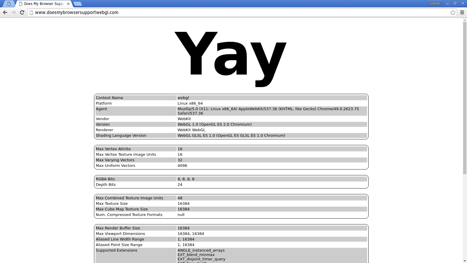The height and width of the screenshot is (263, 467).
Task: Click the 'Max Render Buffer Size' label
Action: [x=118, y=228]
